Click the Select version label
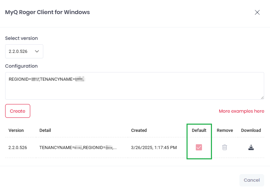Image resolution: width=270 pixels, height=193 pixels. pos(21,38)
